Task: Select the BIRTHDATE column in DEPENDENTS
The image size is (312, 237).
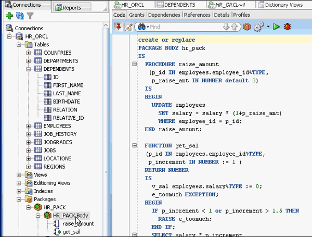Action: pyautogui.click(x=65, y=102)
